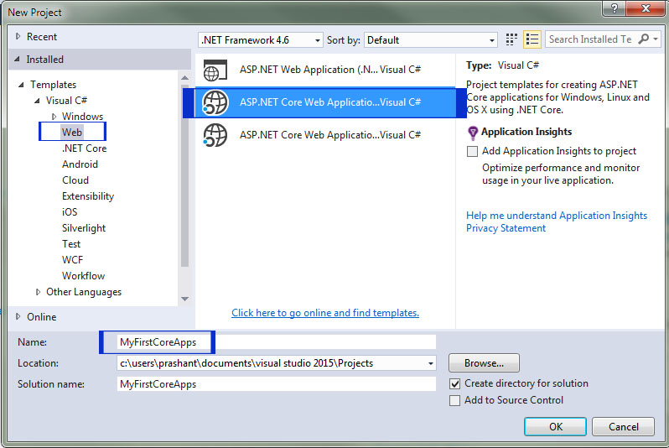Open Help me understand Application Insights link
This screenshot has width=669, height=448.
point(557,216)
